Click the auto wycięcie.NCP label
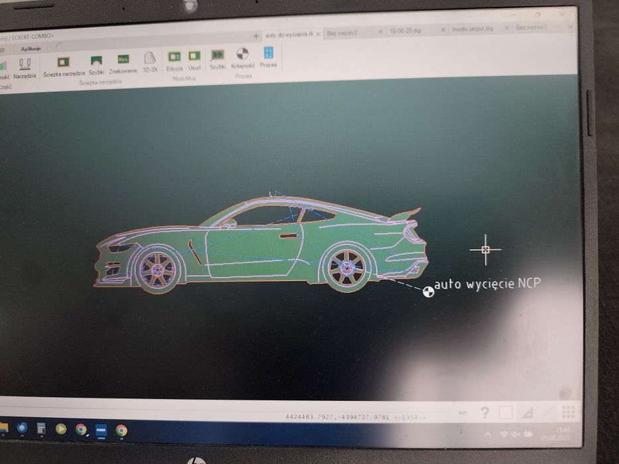 [488, 284]
